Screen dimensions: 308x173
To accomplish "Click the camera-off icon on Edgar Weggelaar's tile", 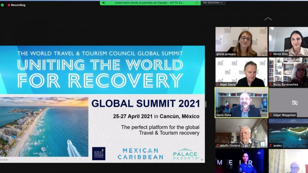I will (x=294, y=103).
